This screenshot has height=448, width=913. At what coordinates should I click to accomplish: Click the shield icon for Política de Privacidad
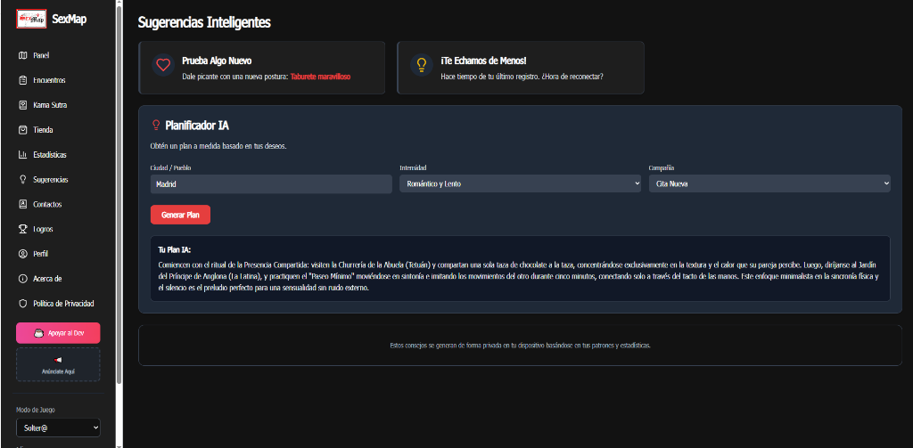coord(22,304)
